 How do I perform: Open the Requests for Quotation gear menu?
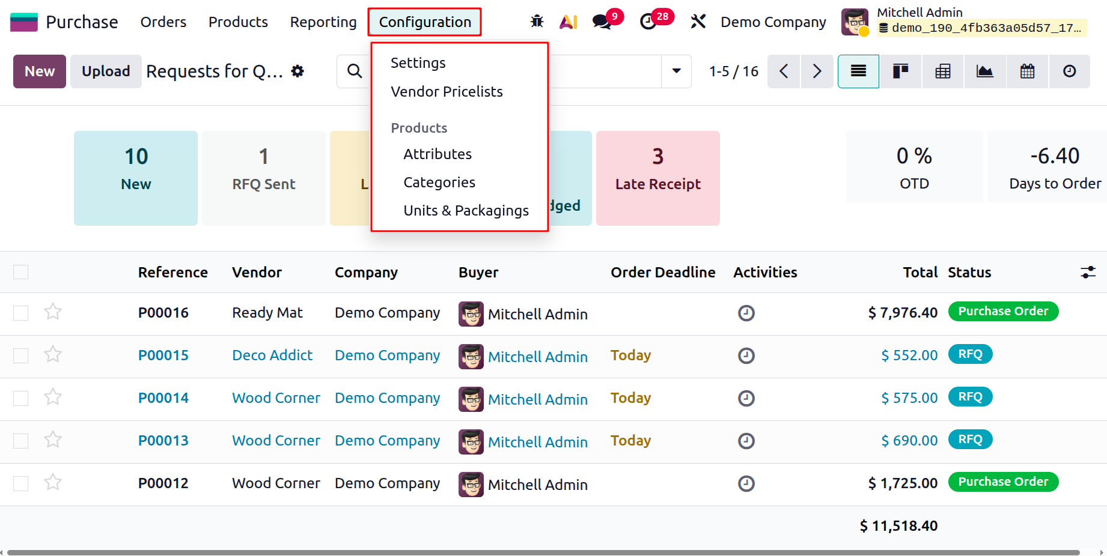(297, 71)
